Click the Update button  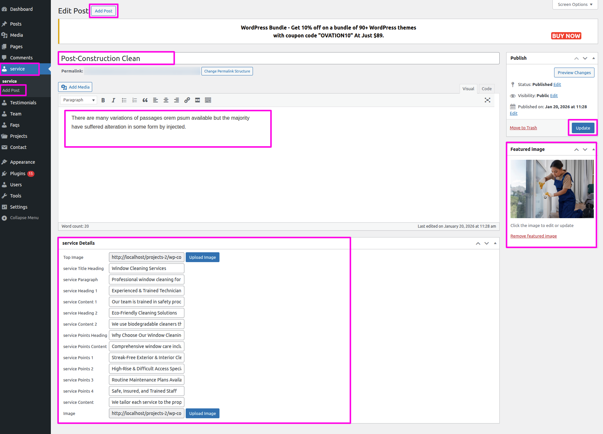click(583, 128)
